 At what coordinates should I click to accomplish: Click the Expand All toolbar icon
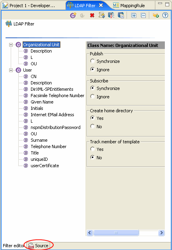133,16
